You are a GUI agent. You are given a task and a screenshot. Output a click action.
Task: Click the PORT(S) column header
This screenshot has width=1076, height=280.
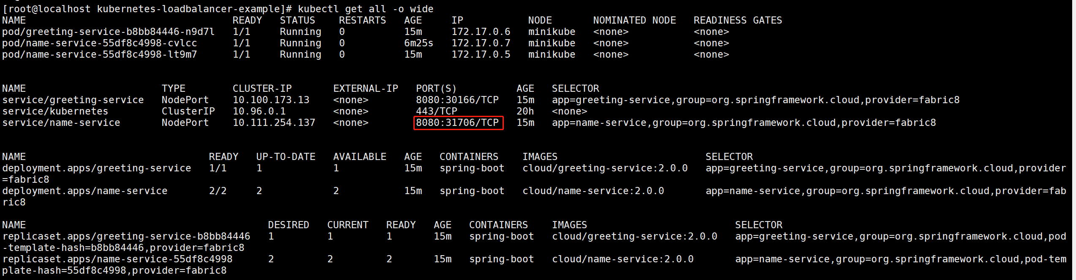point(436,88)
